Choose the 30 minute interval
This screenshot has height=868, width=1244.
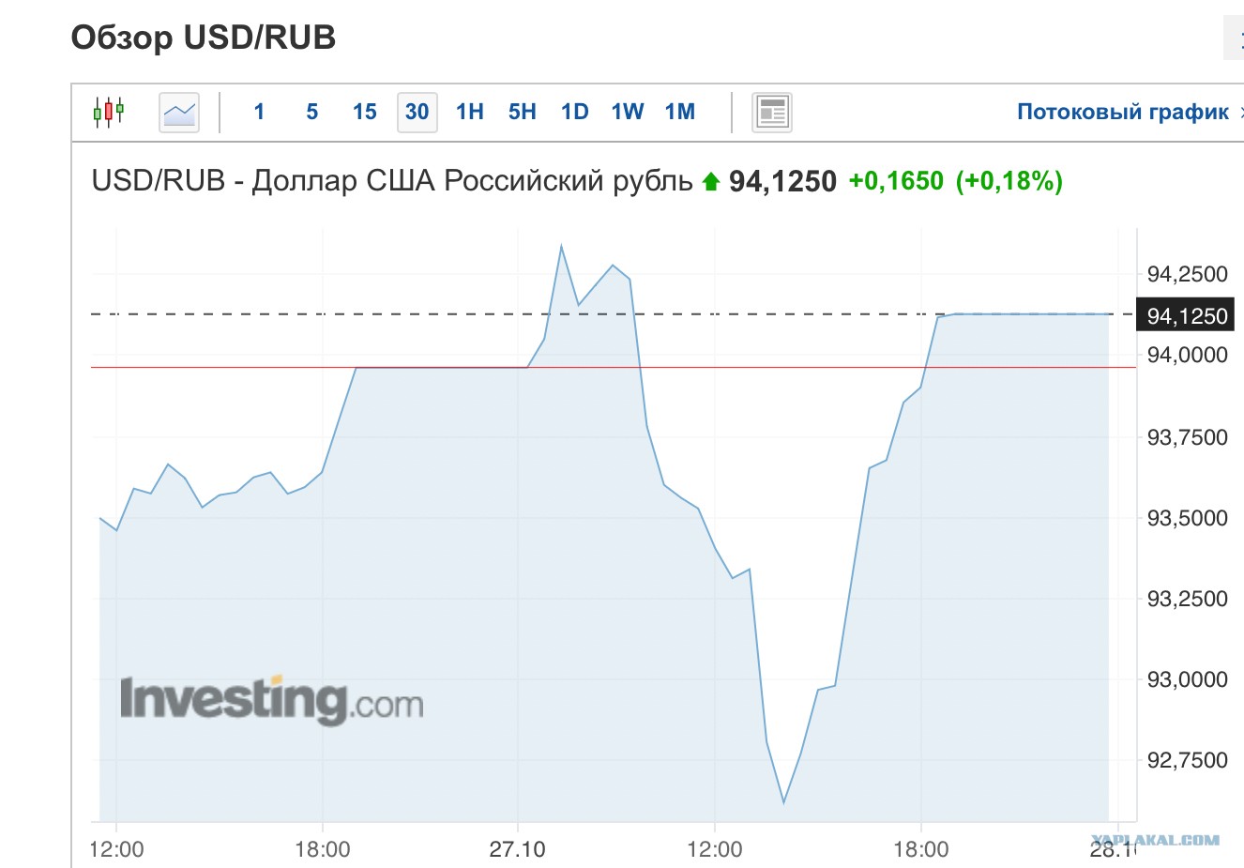(x=417, y=113)
